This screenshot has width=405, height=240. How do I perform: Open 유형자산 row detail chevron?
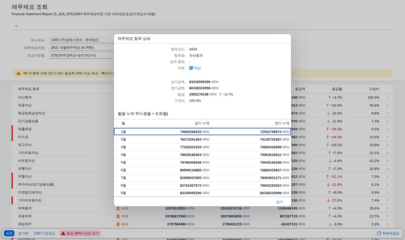click(387, 169)
